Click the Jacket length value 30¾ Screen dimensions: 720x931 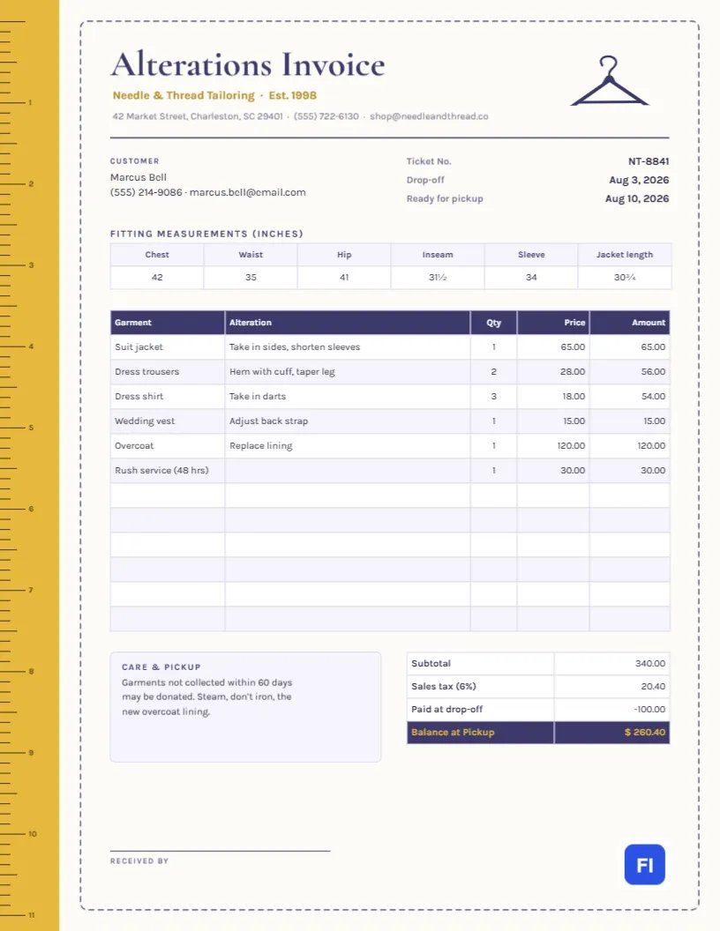[625, 278]
